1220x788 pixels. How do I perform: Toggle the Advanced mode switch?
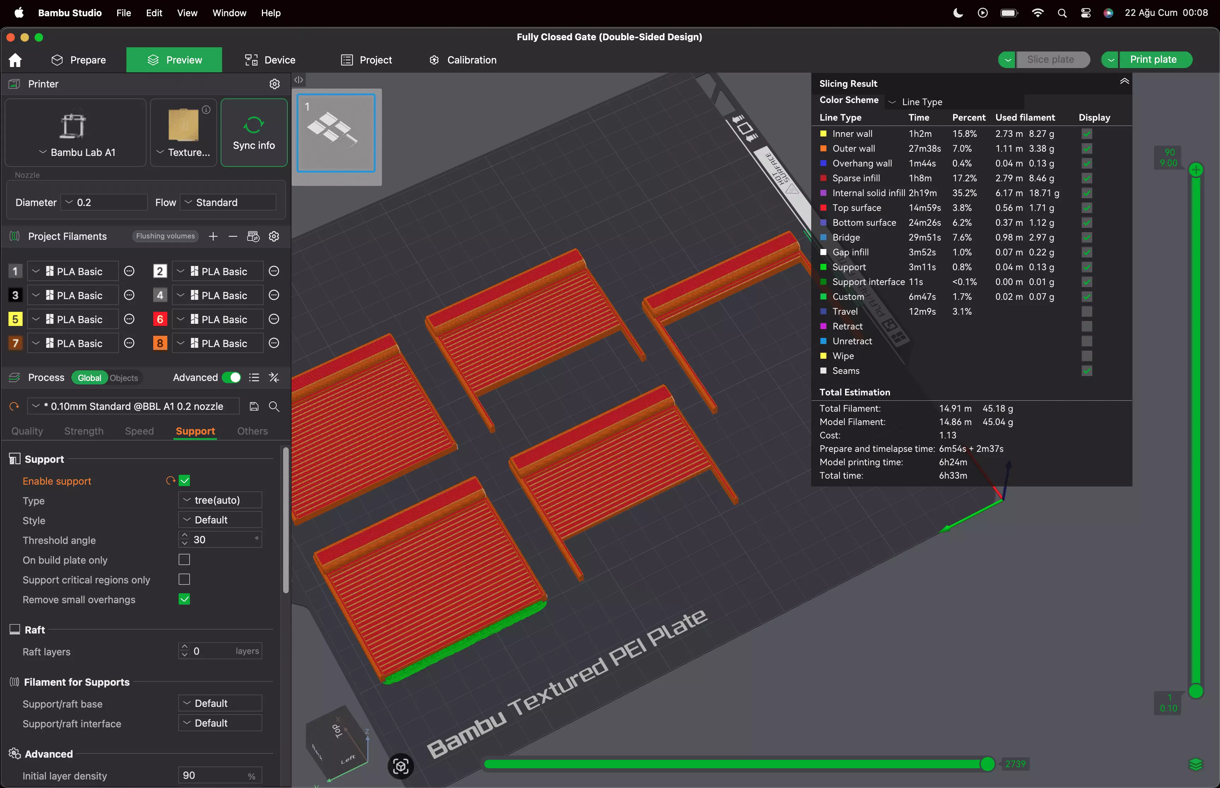click(x=232, y=378)
